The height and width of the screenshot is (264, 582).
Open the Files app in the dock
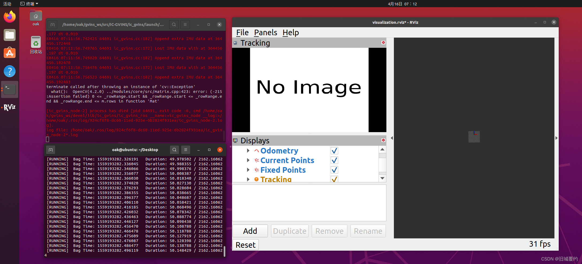click(x=10, y=35)
